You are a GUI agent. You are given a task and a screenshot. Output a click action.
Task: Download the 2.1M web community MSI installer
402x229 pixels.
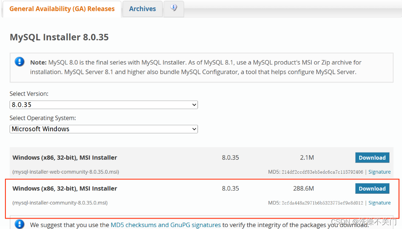pyautogui.click(x=372, y=158)
